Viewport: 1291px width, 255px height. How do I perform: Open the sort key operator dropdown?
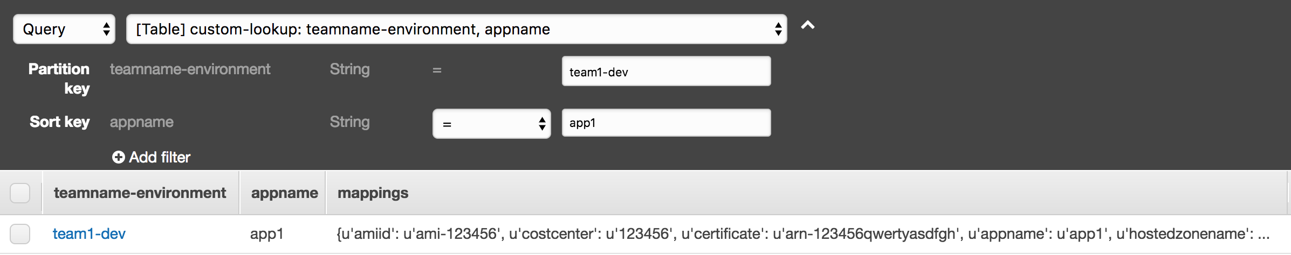[x=491, y=124]
